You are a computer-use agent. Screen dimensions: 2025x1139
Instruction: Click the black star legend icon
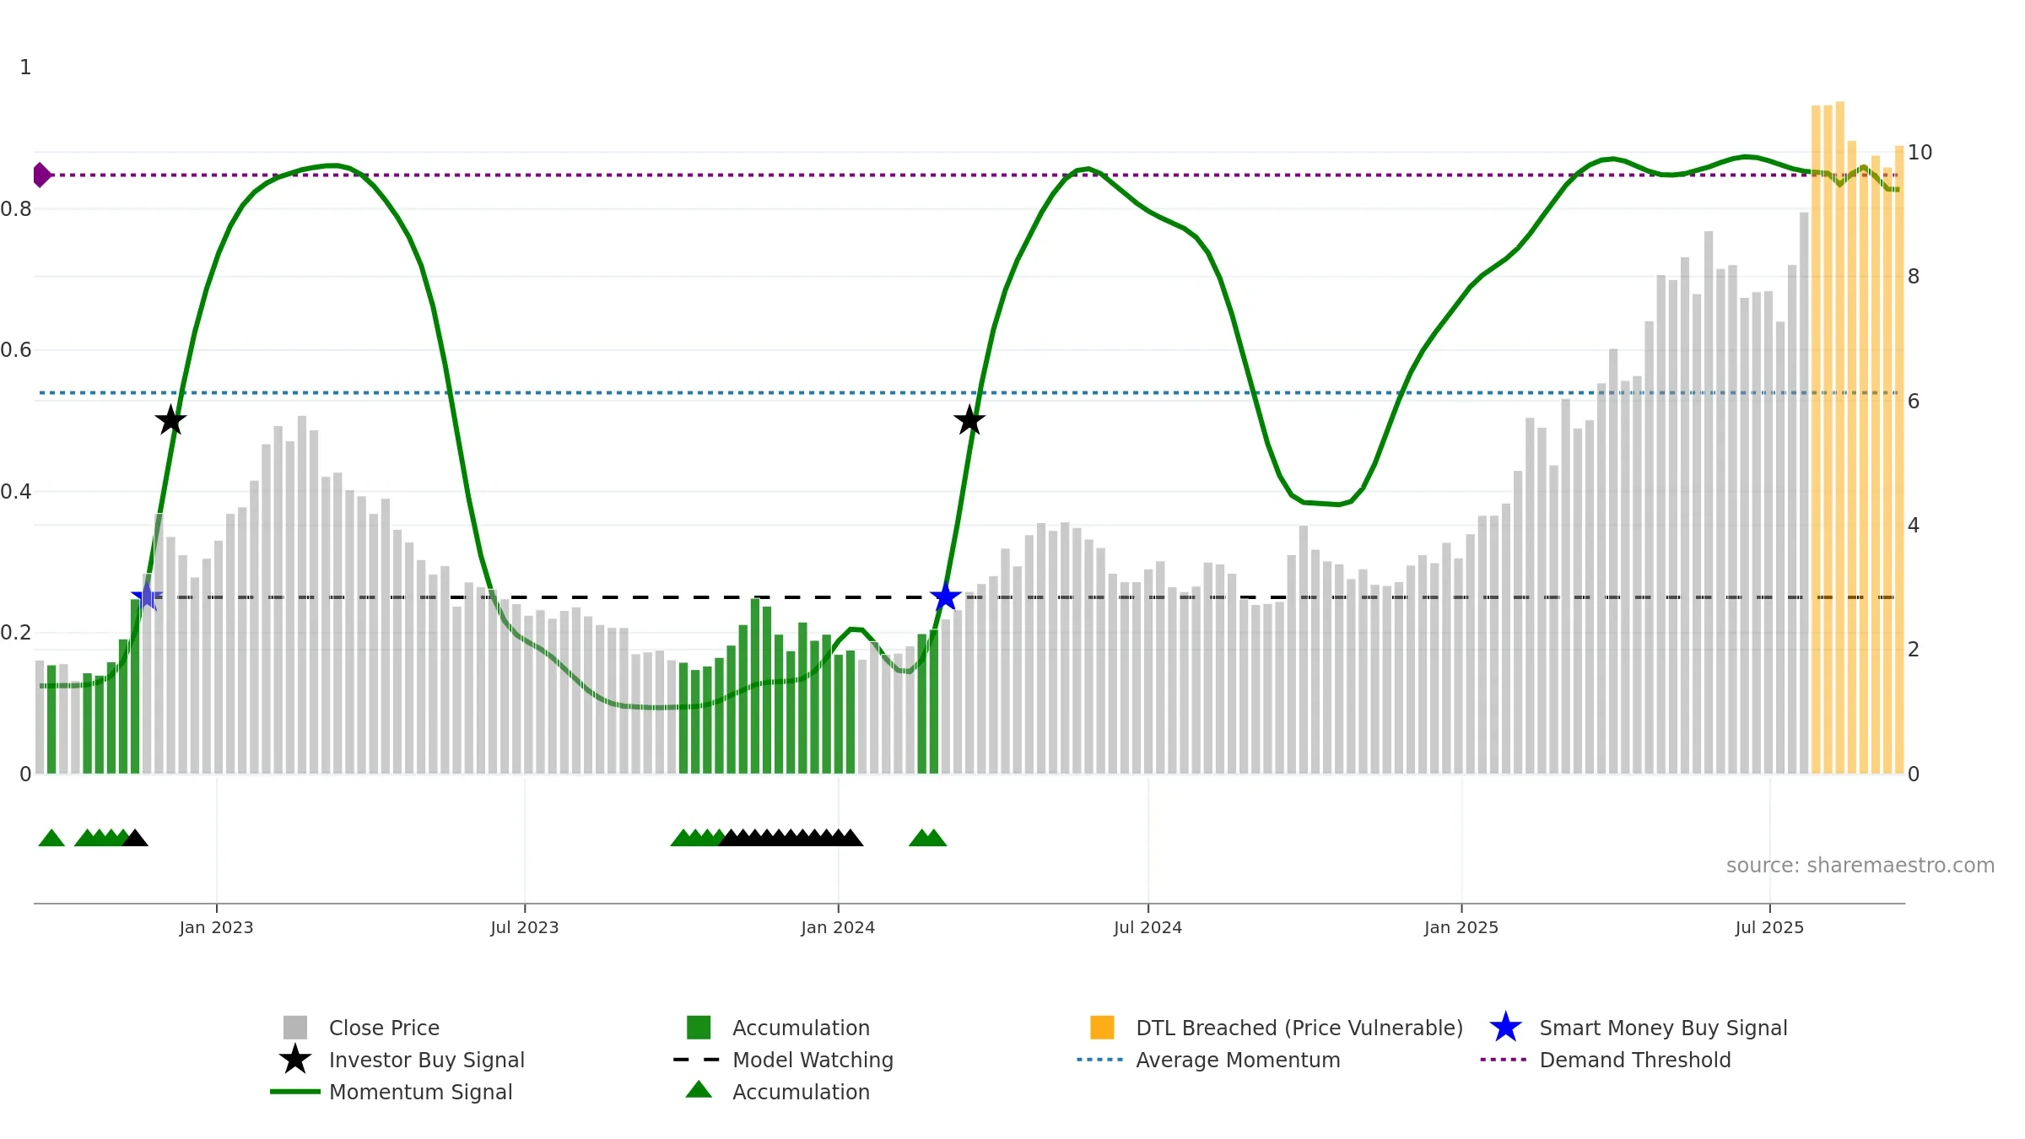[x=295, y=1060]
